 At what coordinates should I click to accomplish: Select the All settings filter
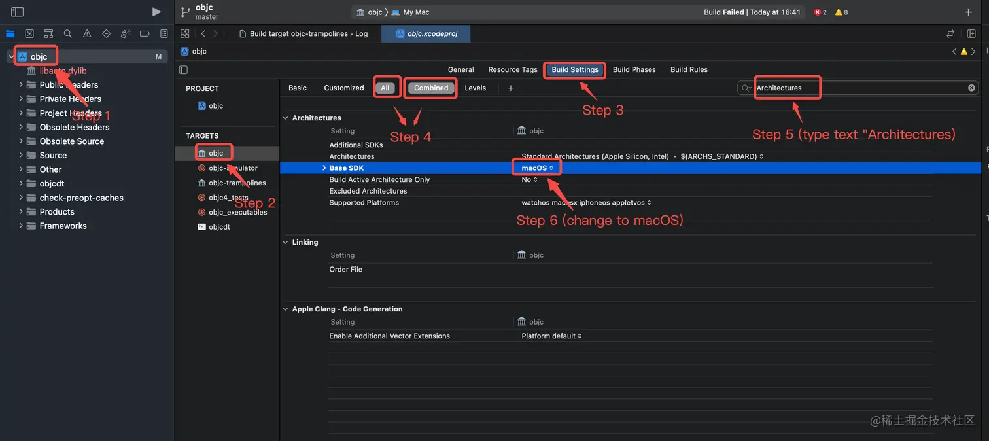pyautogui.click(x=385, y=88)
